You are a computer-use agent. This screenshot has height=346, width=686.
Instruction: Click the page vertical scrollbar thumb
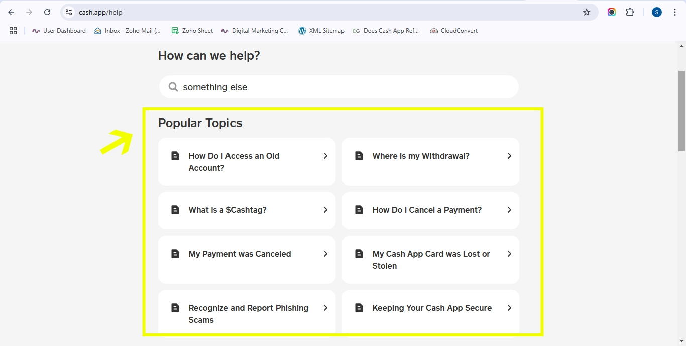click(681, 110)
